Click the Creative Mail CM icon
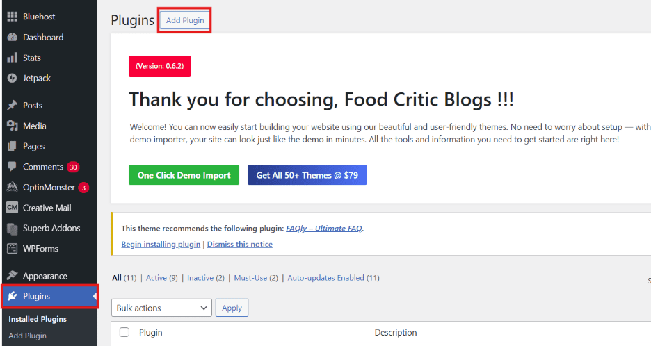 (12, 208)
